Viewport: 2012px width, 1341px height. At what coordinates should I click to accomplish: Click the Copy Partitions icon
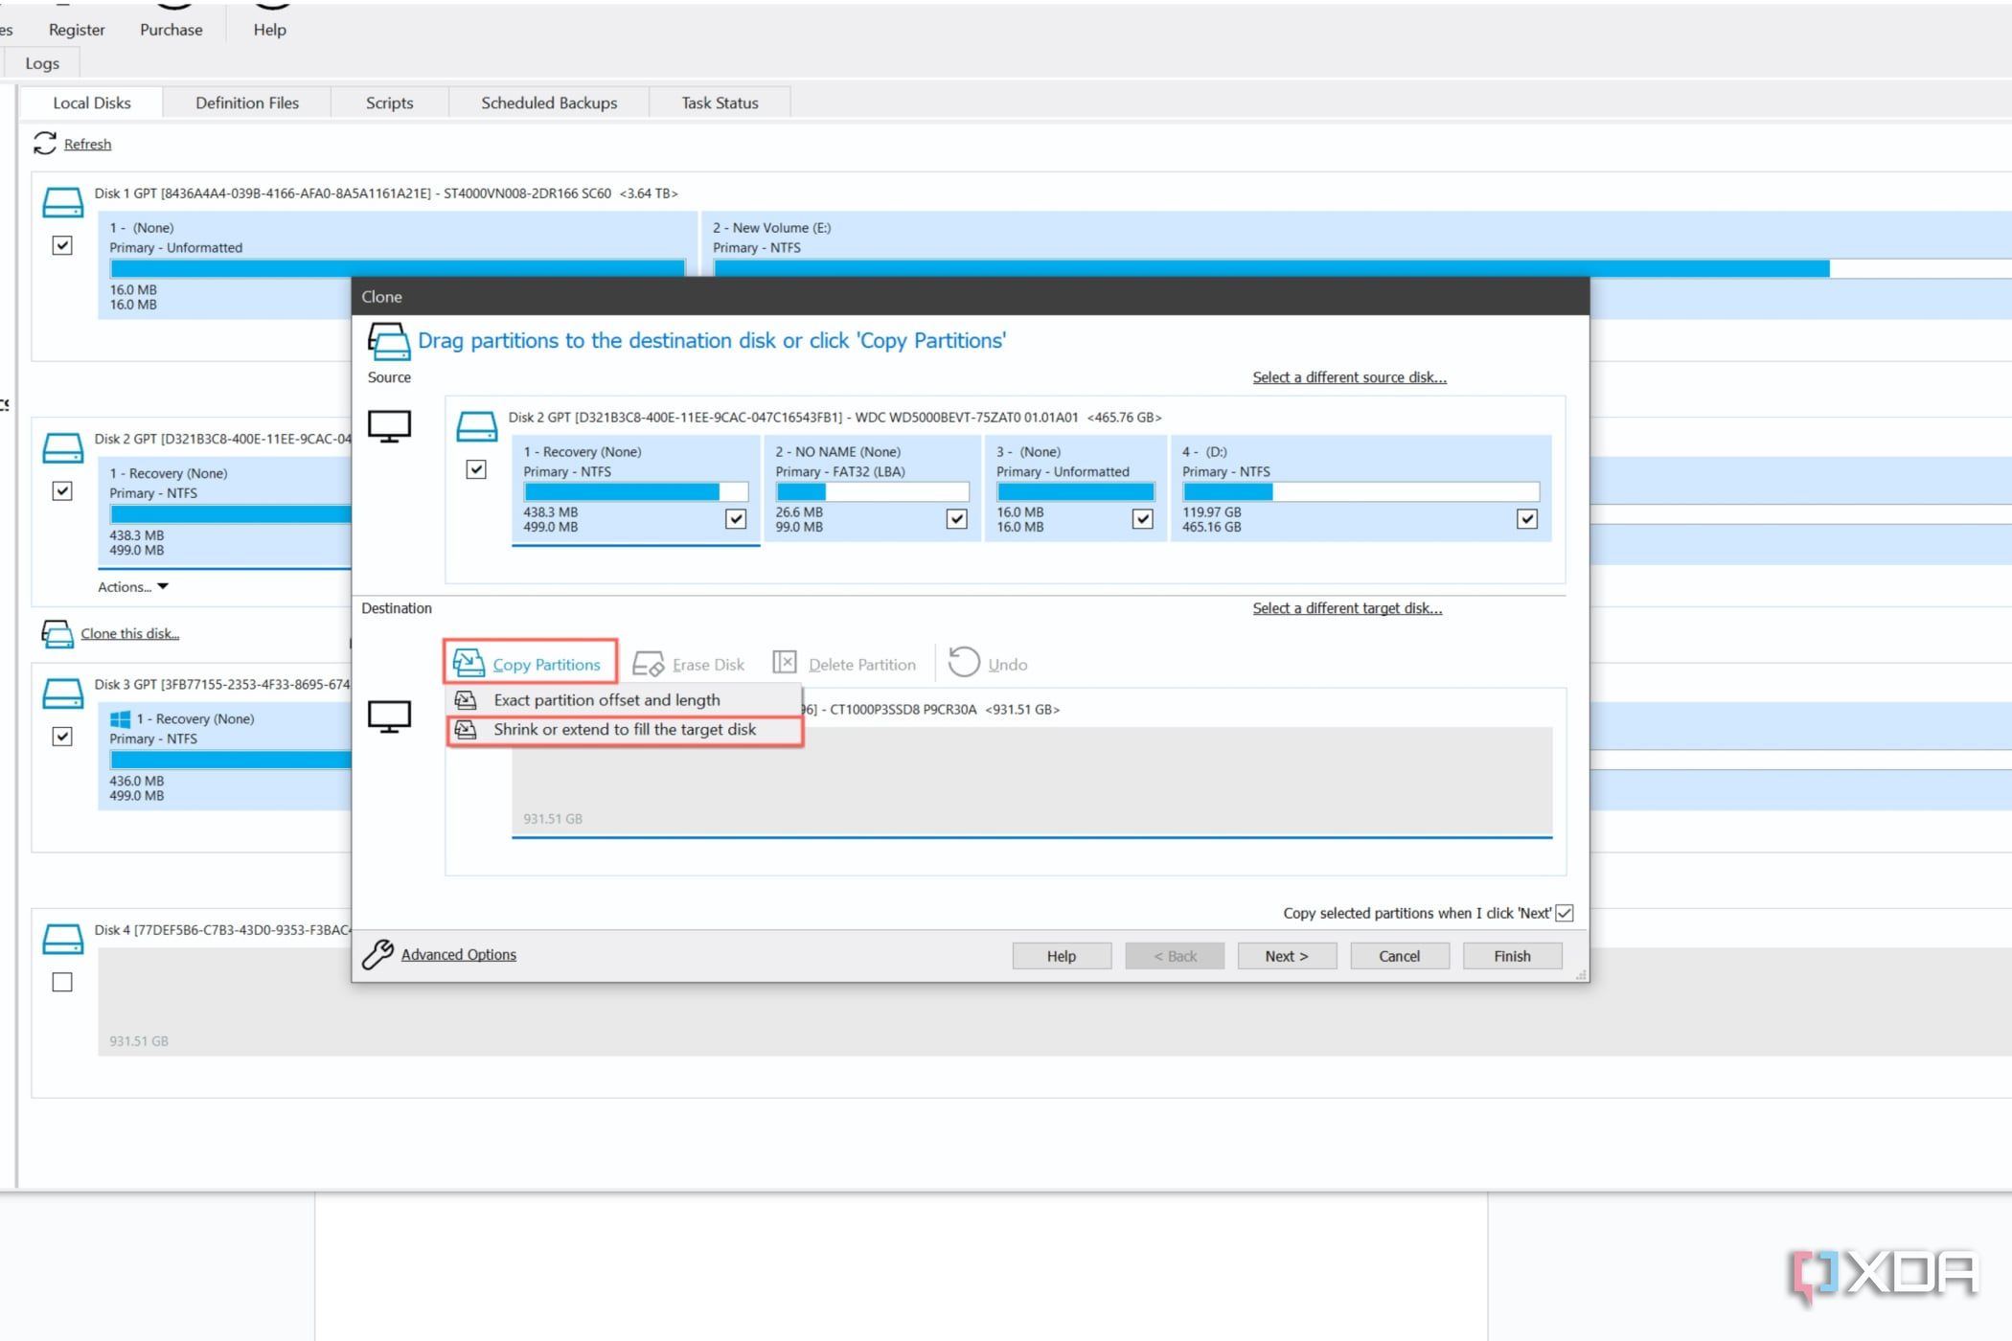click(x=469, y=663)
